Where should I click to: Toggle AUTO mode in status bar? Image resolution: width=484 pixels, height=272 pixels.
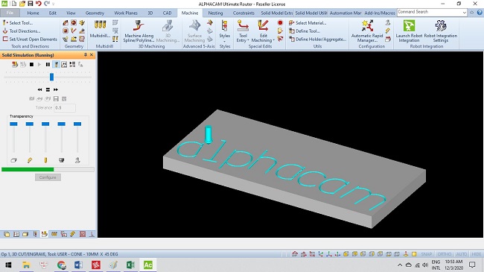[462, 254]
